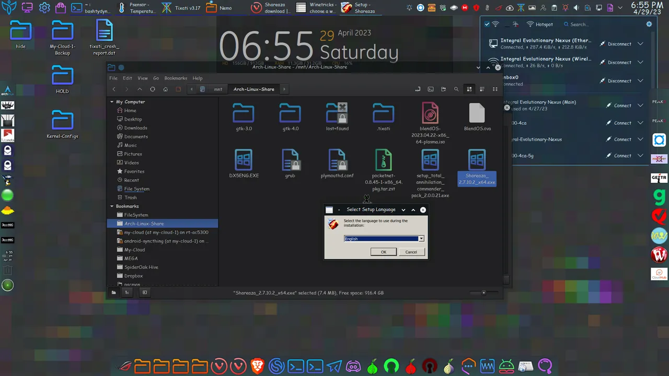Switch Nemo to icon view

pos(469,89)
